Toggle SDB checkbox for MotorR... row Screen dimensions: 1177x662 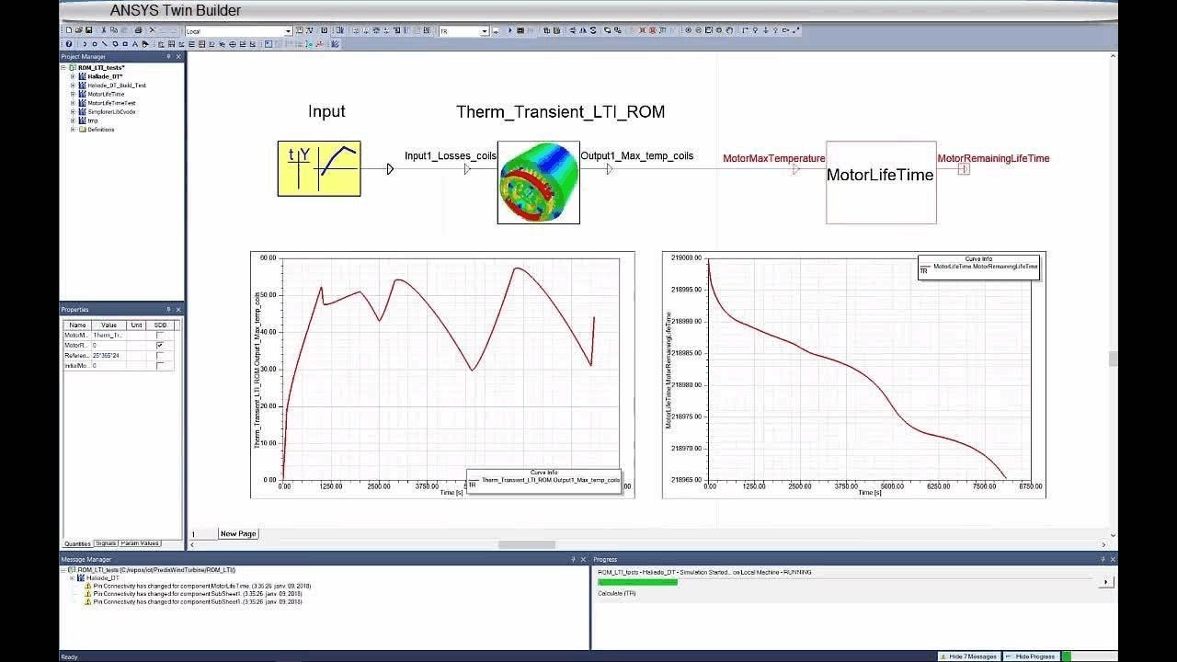coord(160,346)
